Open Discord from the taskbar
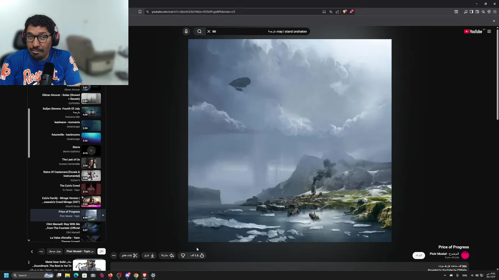This screenshot has width=499, height=280. (127, 275)
